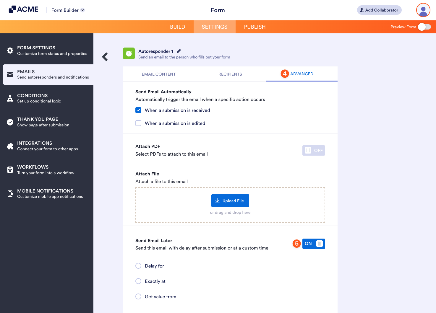
Task: Select the 'Delay for' radio button
Action: click(138, 266)
